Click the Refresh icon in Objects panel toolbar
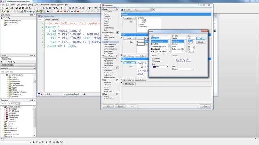Viewport: 259px width, 145px height. pos(2,62)
